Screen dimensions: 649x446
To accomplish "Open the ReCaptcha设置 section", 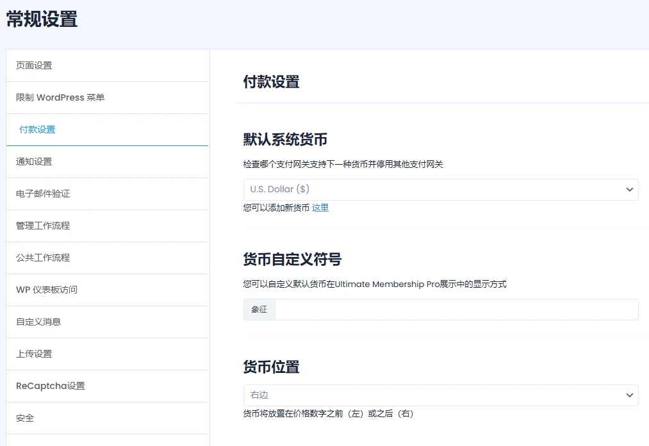I will 50,385.
